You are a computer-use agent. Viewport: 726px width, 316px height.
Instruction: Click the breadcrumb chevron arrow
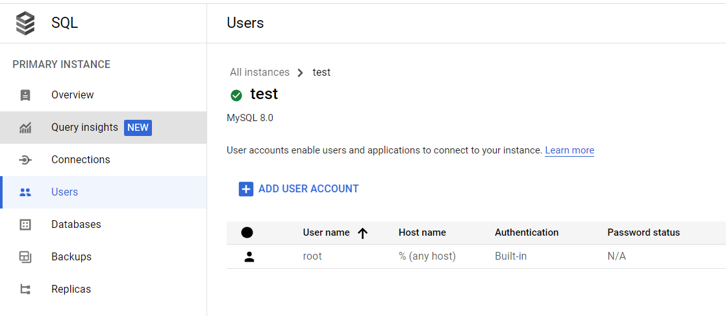(301, 73)
